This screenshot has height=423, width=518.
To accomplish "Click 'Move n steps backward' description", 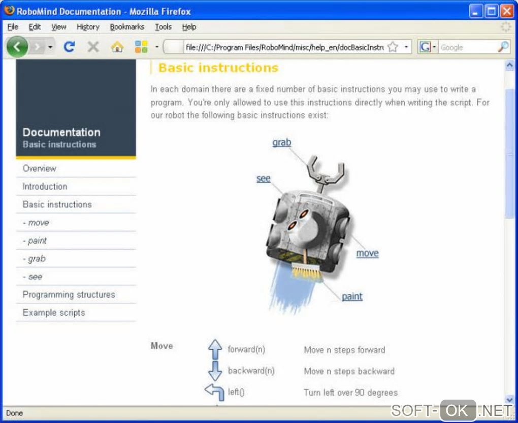I will click(x=349, y=371).
